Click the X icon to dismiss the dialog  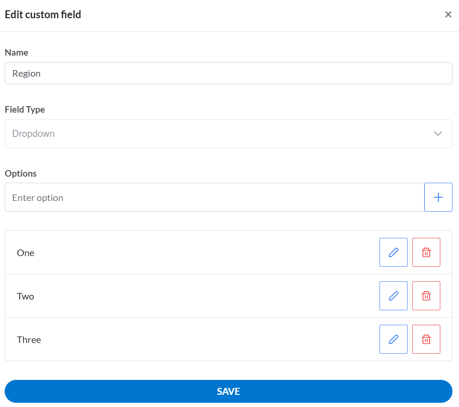coord(448,14)
